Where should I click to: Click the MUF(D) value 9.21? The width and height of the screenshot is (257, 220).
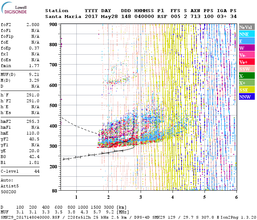[x=34, y=74]
